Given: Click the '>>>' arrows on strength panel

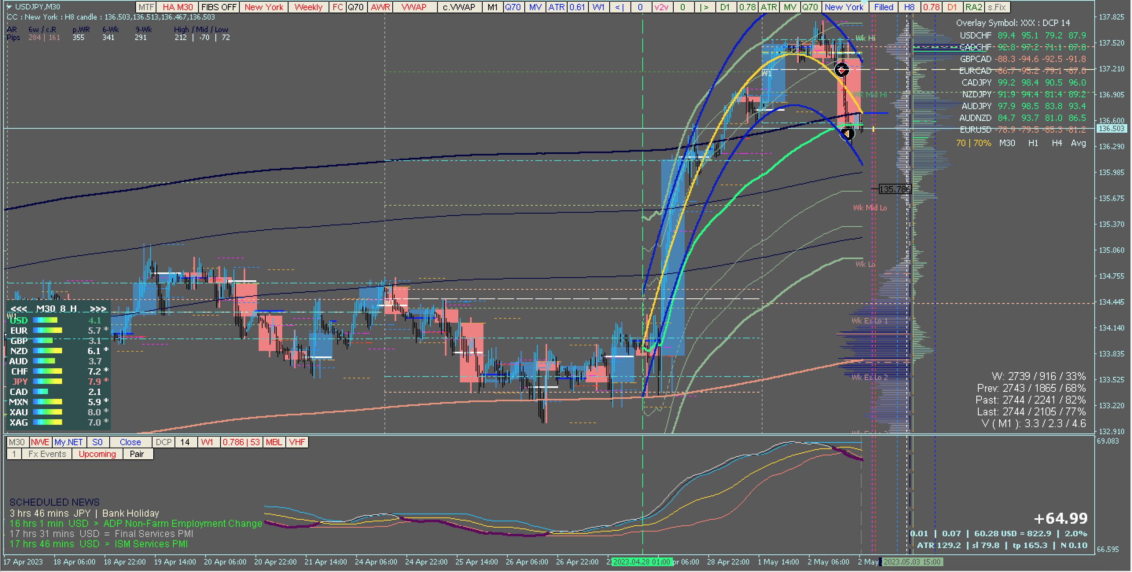Looking at the screenshot, I should [x=97, y=309].
